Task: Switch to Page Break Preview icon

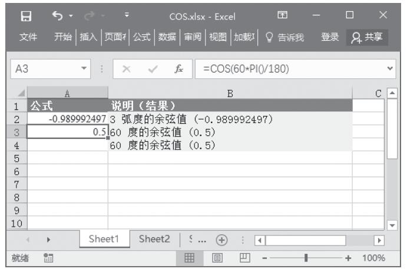Action: (x=242, y=258)
